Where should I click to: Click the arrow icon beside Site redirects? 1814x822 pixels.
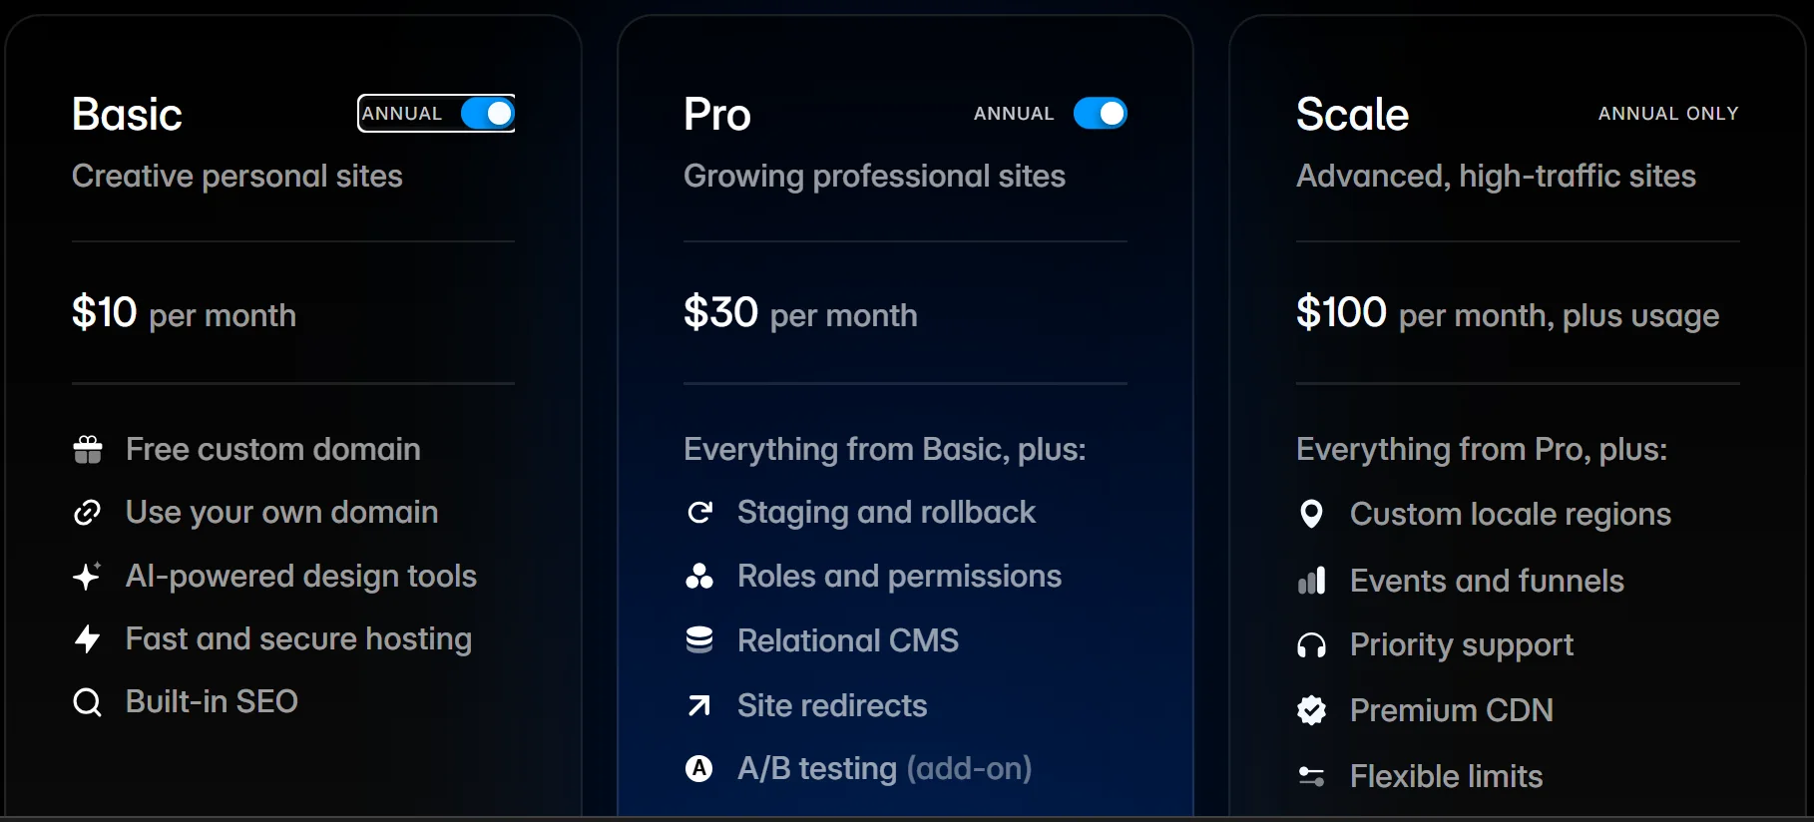[699, 706]
